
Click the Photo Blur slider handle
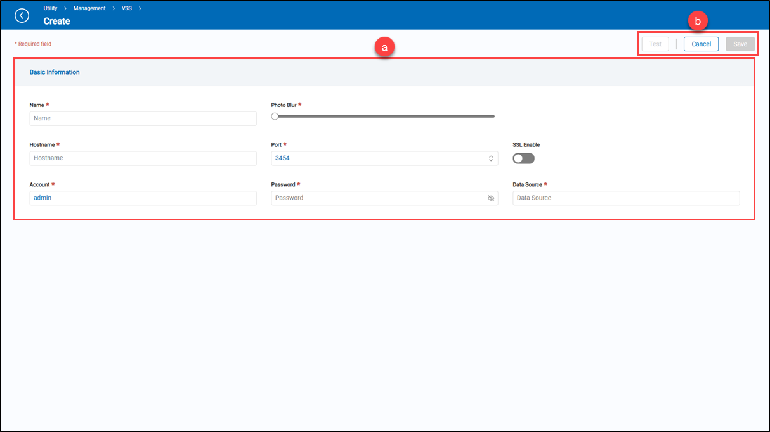(x=275, y=117)
